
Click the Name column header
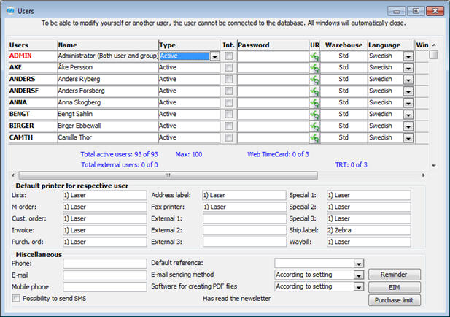[x=107, y=45]
